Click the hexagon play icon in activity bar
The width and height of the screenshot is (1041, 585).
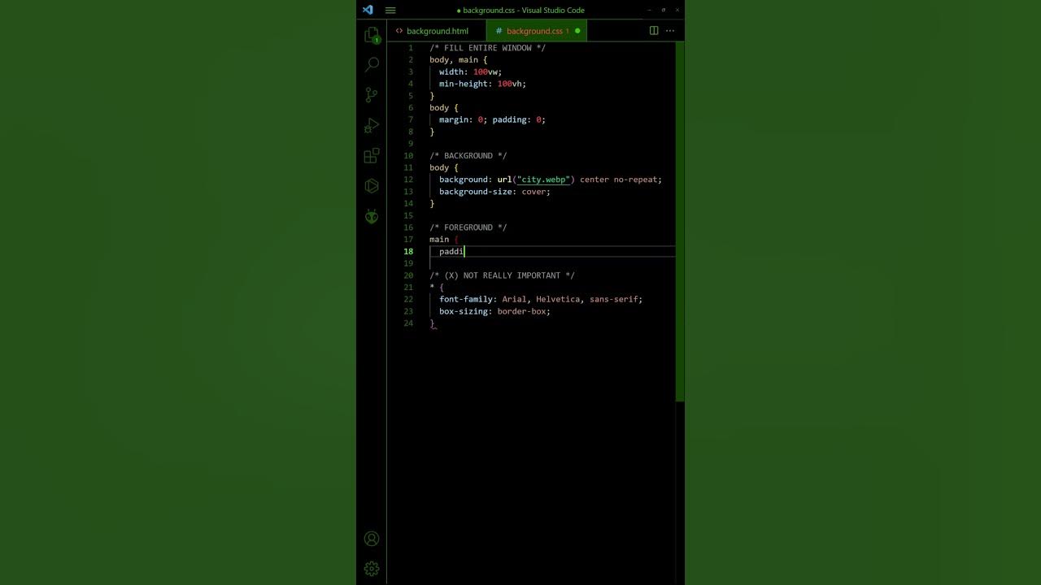[372, 186]
